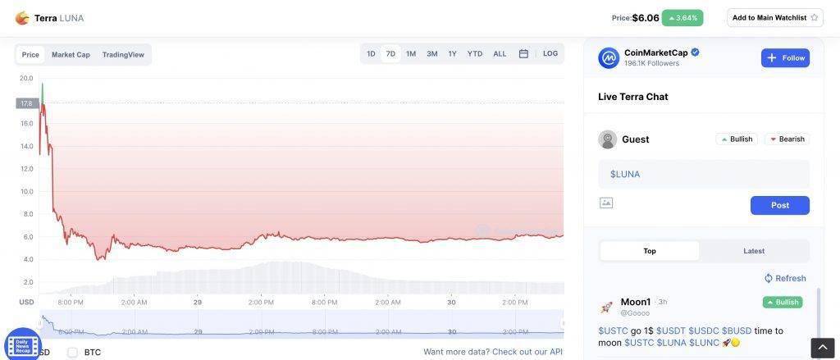Toggle the LOG scale on the chart
The image size is (840, 360).
(x=550, y=54)
